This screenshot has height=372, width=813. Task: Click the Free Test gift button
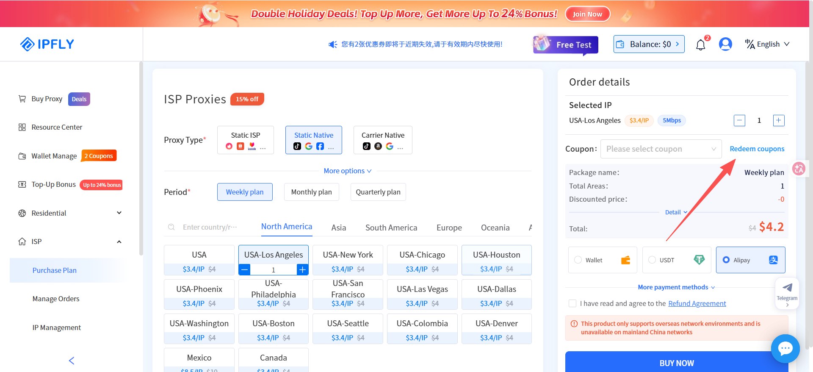[566, 44]
